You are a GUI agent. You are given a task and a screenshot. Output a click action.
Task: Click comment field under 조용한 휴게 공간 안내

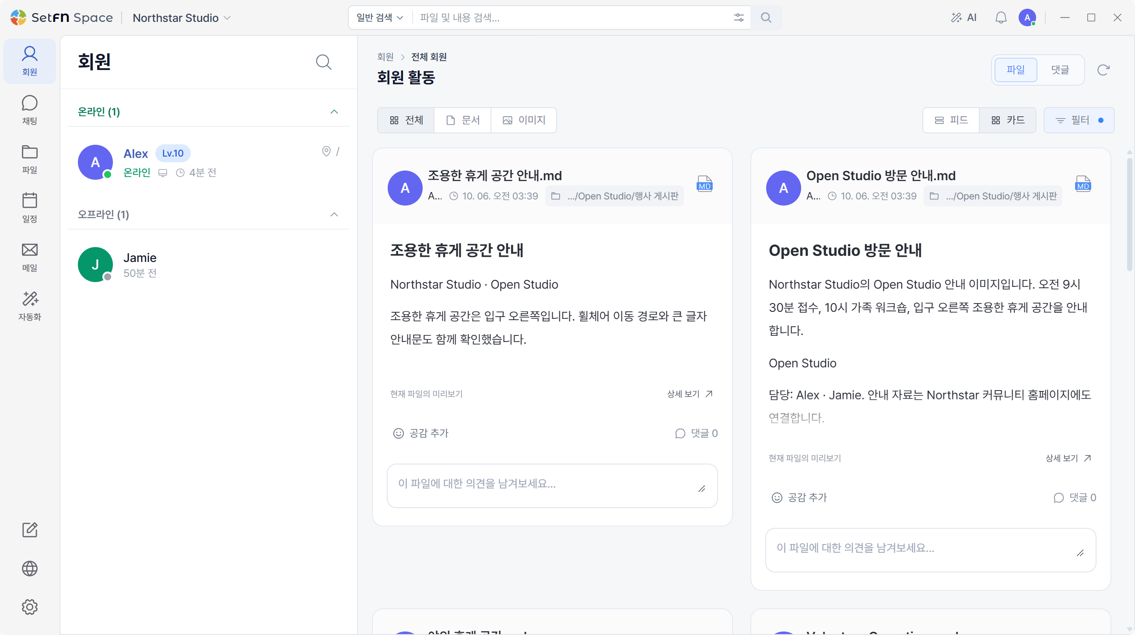click(x=552, y=486)
